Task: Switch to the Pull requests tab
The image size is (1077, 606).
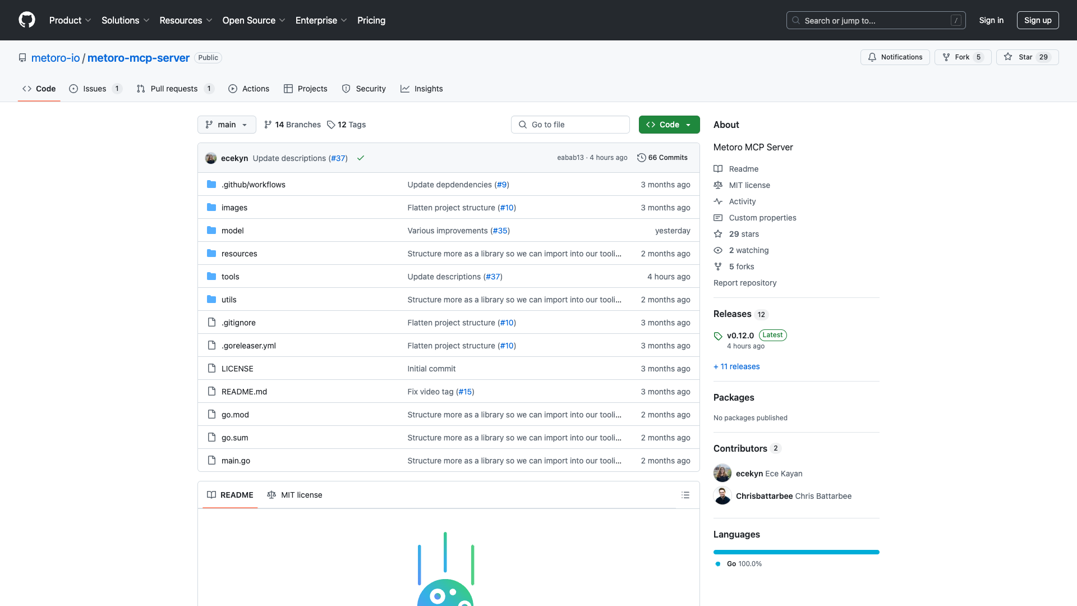Action: [174, 89]
